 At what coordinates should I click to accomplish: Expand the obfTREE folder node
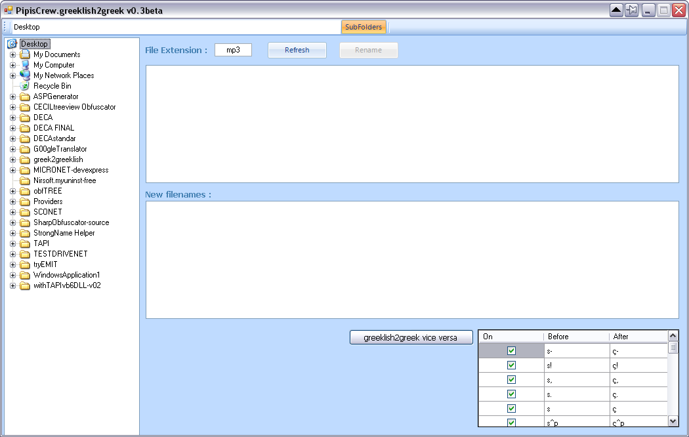[12, 191]
